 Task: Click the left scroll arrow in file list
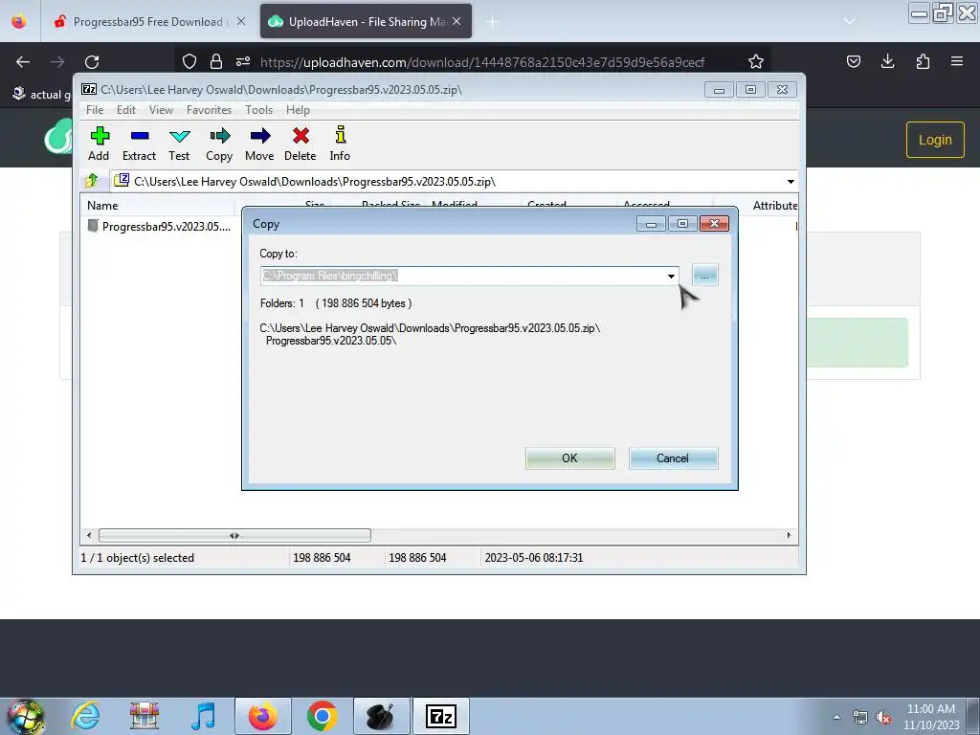(89, 536)
